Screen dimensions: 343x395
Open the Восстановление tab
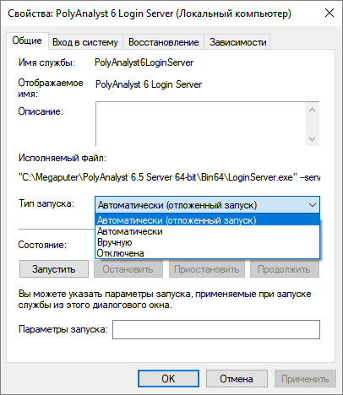pyautogui.click(x=163, y=42)
